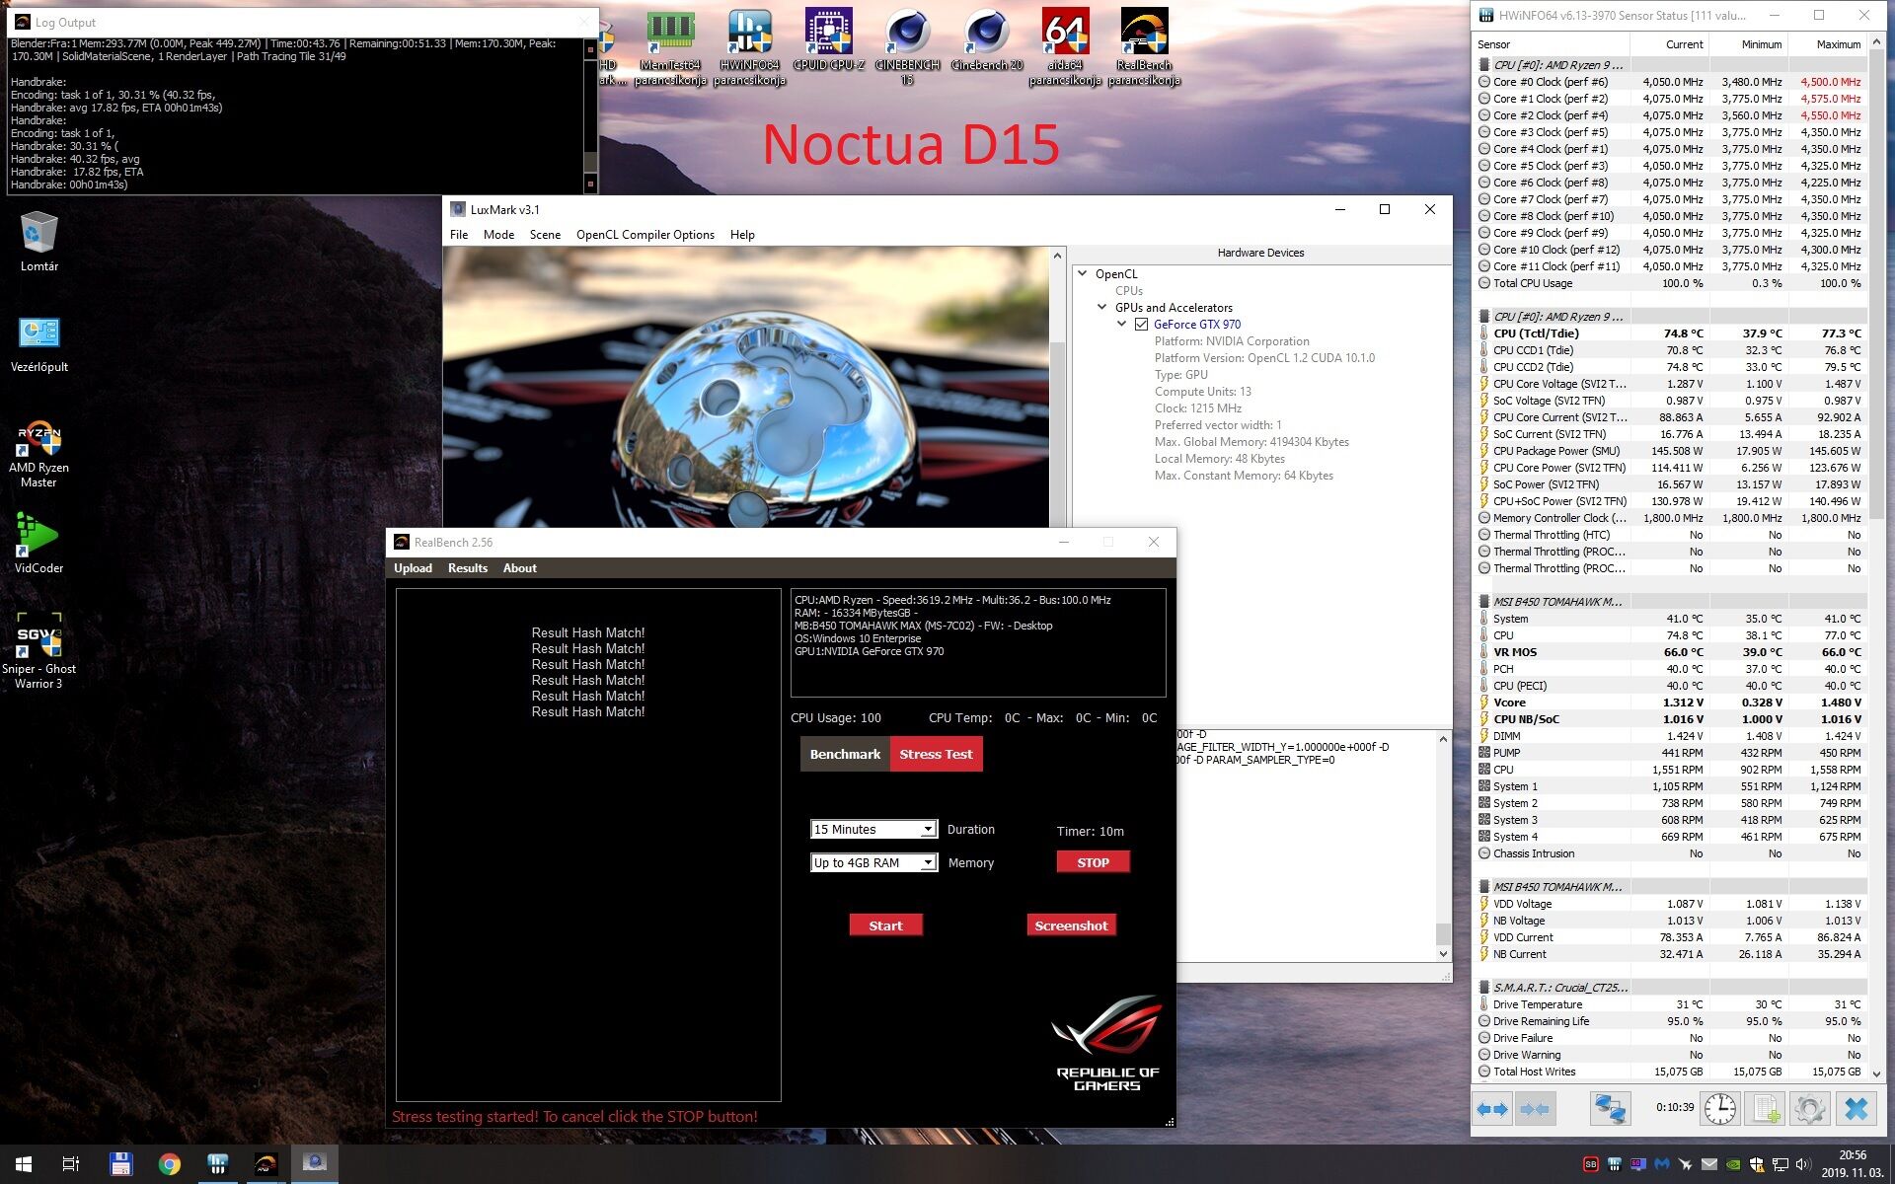Click the NVIDIA tray icon
The height and width of the screenshot is (1184, 1895).
[1733, 1164]
